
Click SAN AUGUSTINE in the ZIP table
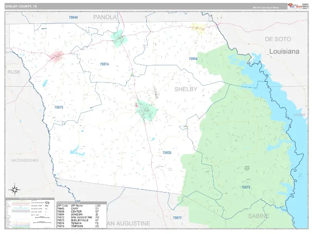(x=81, y=217)
